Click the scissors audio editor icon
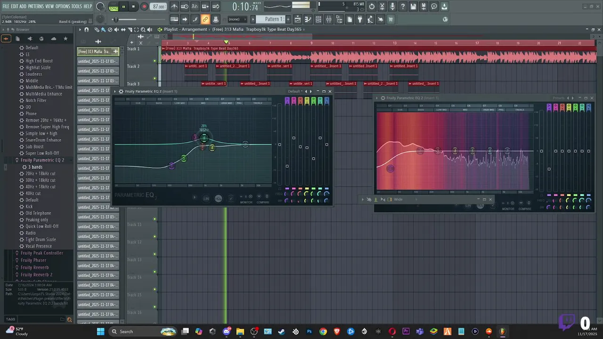The height and width of the screenshot is (339, 603). tap(382, 7)
